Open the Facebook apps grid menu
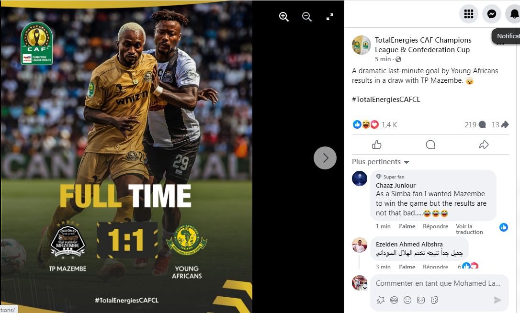 click(469, 14)
